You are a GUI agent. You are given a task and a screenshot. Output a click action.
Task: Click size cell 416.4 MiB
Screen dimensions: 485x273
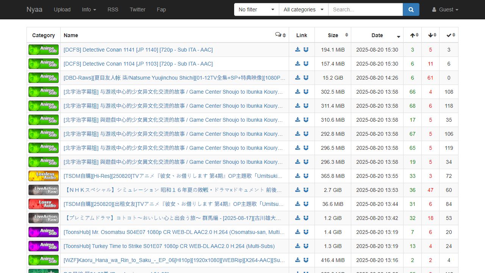333,260
